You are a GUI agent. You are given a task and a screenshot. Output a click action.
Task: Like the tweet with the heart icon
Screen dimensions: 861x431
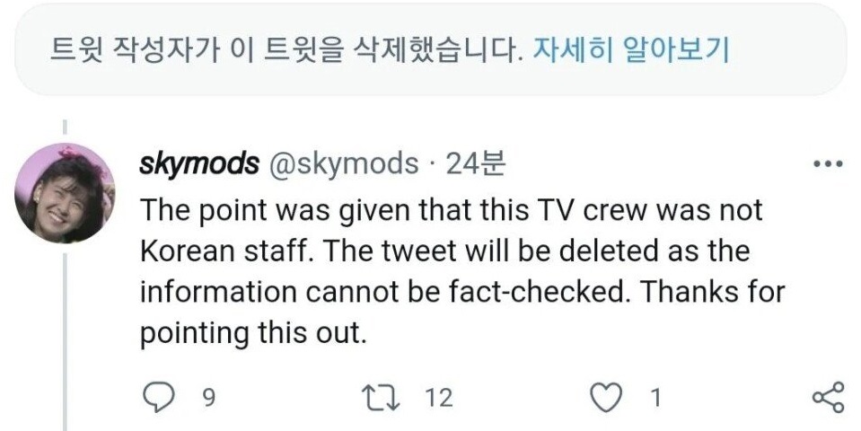(x=611, y=397)
